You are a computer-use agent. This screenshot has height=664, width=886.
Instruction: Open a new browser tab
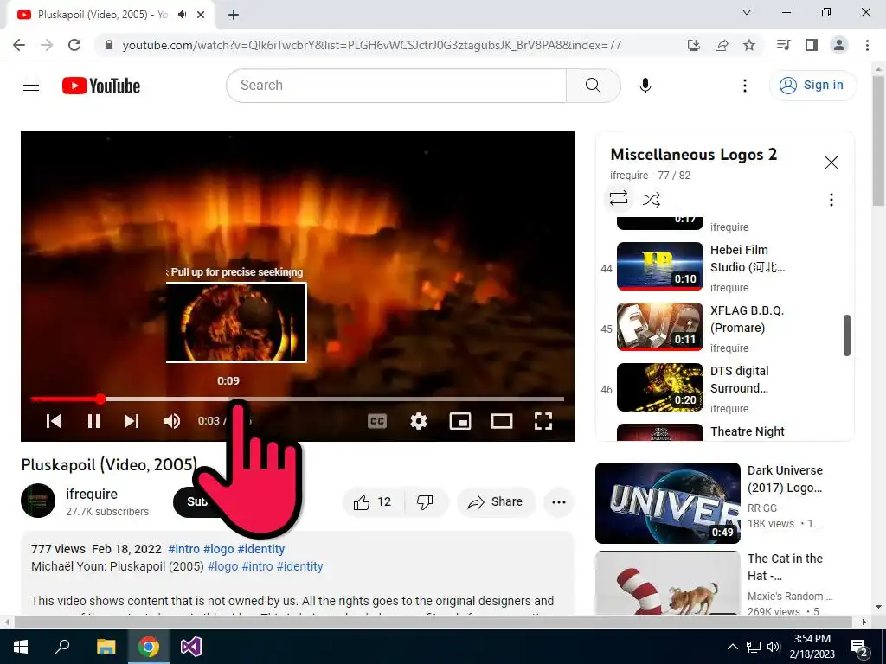(234, 15)
